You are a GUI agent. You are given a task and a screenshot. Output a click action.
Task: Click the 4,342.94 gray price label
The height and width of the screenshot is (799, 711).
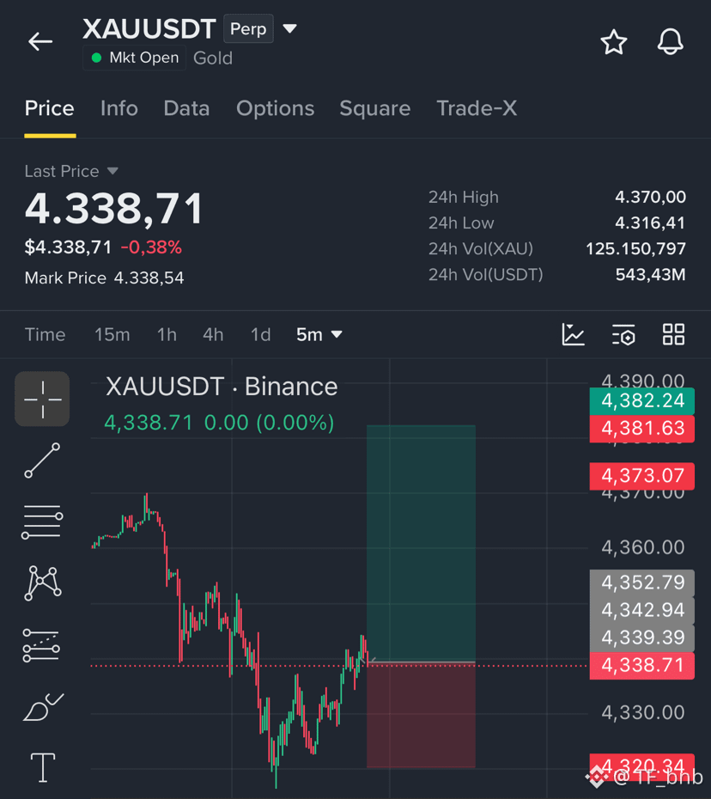point(641,610)
